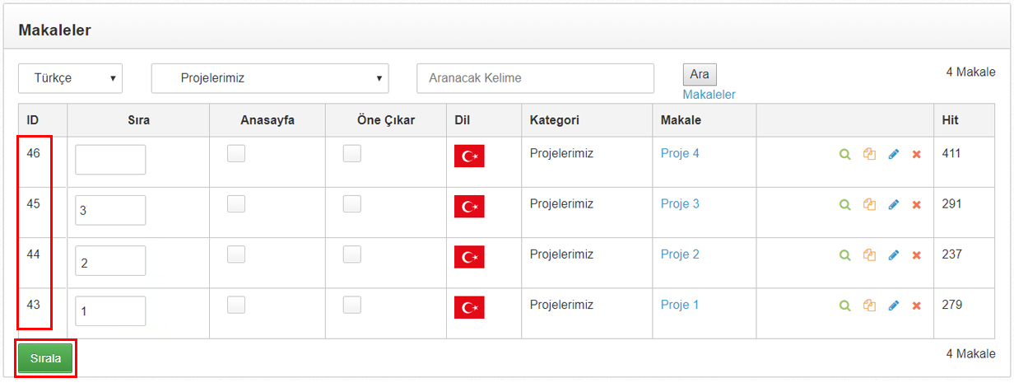The height and width of the screenshot is (392, 1014).
Task: Click the copy icon in Proje 1 row
Action: coord(869,306)
